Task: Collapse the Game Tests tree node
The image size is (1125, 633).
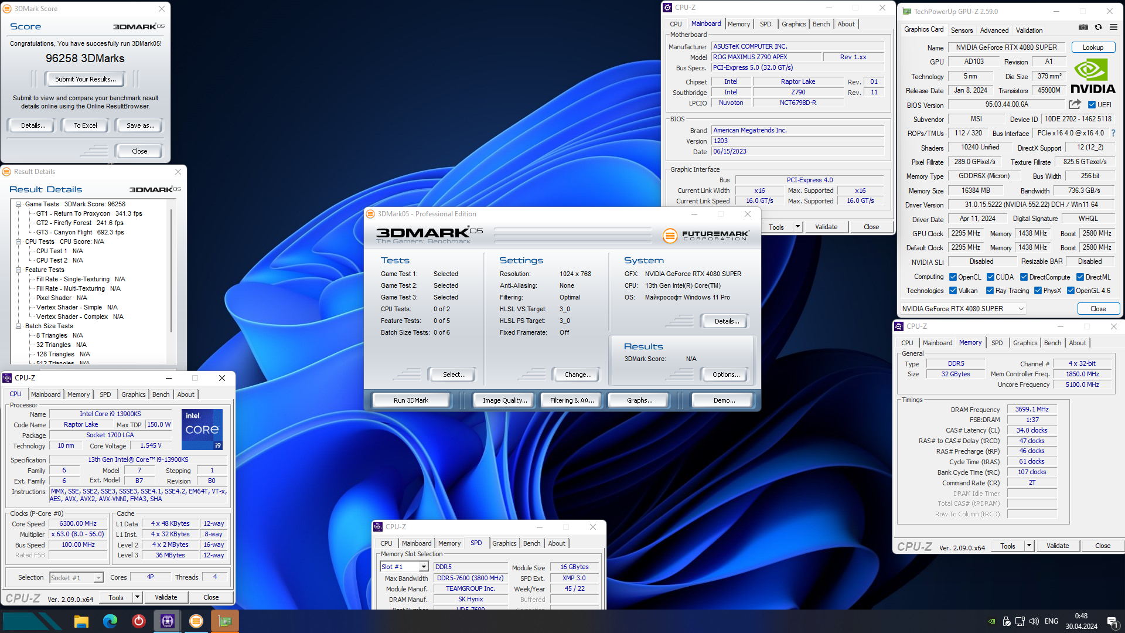Action: [x=19, y=205]
